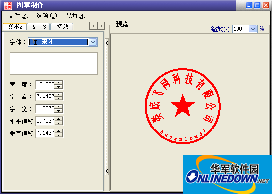Click the 字宽 value field

45,108
